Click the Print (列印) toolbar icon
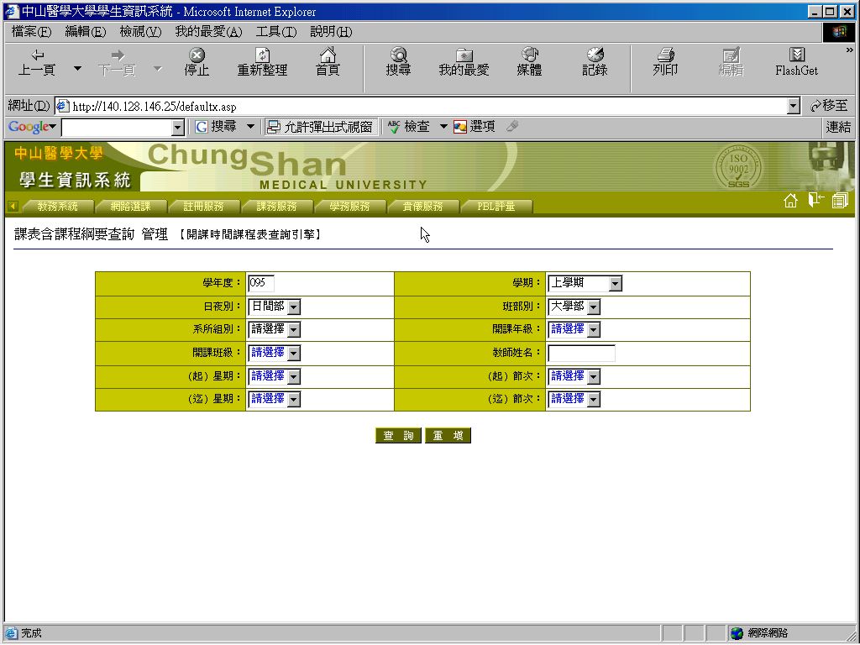Image resolution: width=860 pixels, height=645 pixels. pyautogui.click(x=665, y=62)
